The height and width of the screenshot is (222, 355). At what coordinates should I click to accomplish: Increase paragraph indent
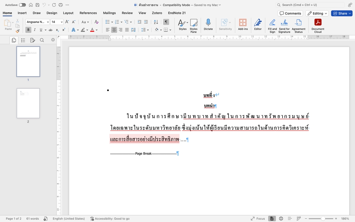click(146, 22)
